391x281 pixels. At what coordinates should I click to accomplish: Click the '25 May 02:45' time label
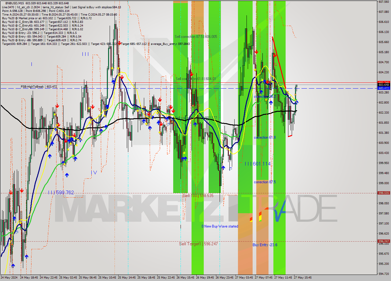(68, 278)
